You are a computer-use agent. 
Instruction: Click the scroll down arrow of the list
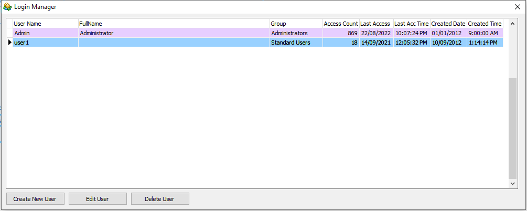pos(513,184)
